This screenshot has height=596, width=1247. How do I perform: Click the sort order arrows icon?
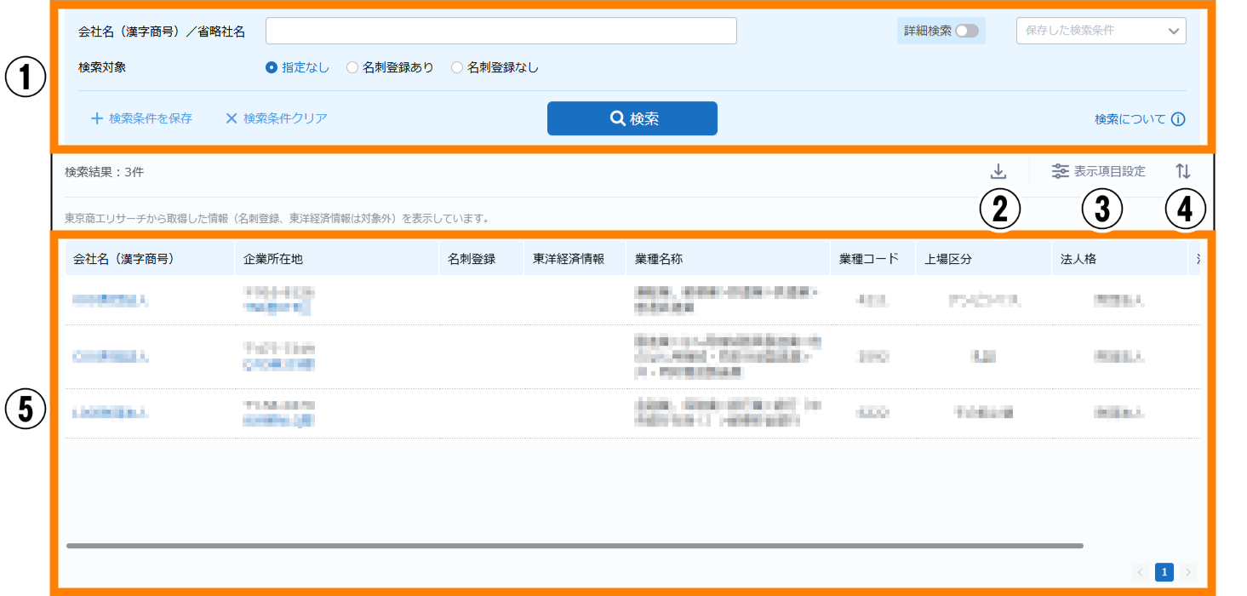coord(1182,171)
